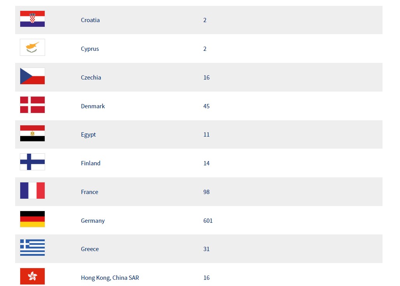Click the Hong Kong flag icon
Image resolution: width=400 pixels, height=286 pixels.
click(x=32, y=276)
